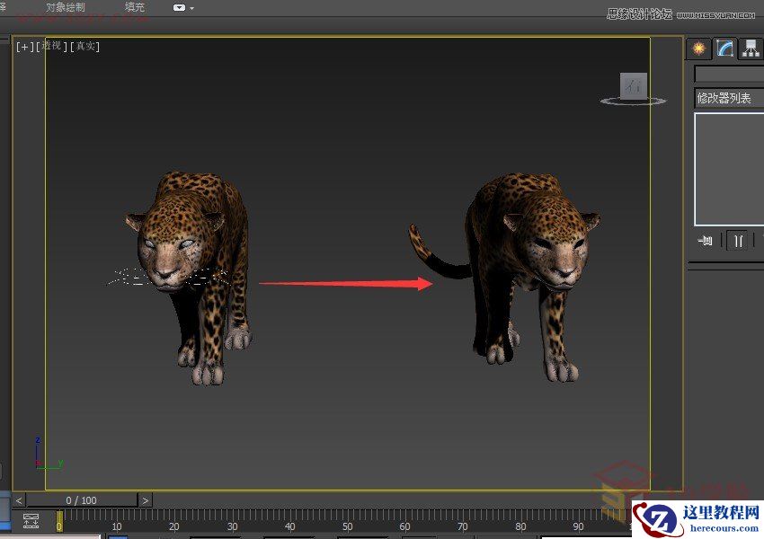764x539 pixels.
Task: Switch to the Modify panel tab
Action: click(x=724, y=49)
